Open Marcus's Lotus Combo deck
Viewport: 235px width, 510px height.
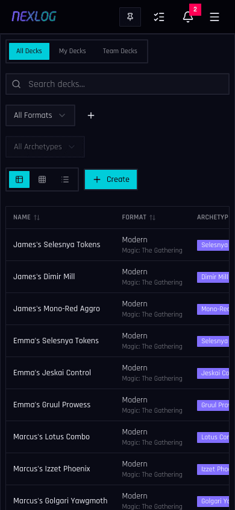(52, 437)
